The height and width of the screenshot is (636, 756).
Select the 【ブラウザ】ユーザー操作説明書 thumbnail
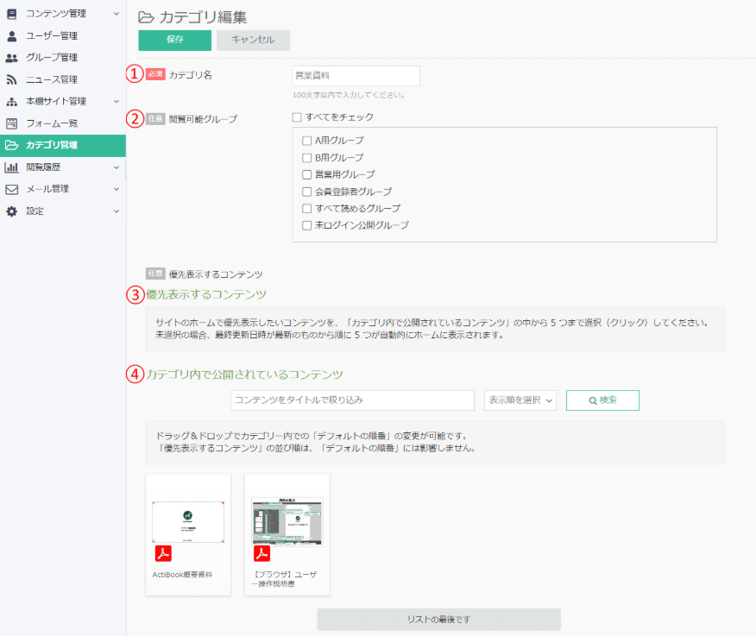[x=287, y=521]
